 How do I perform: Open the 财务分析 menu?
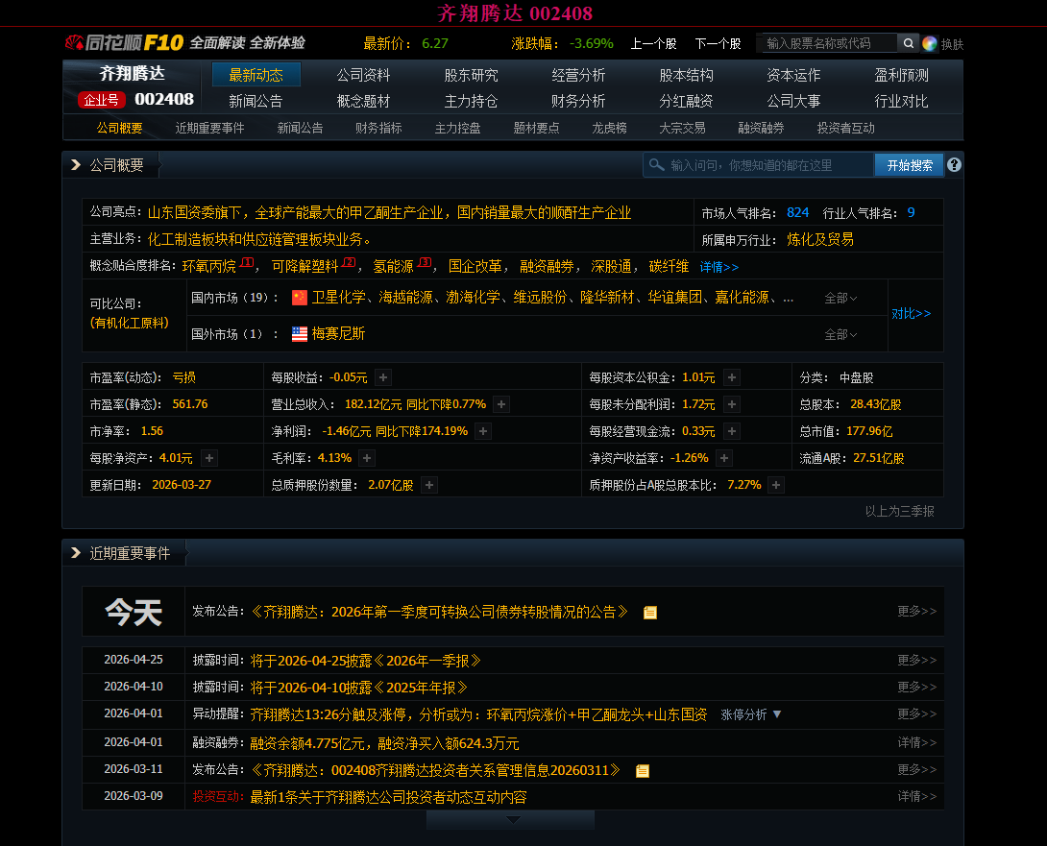point(578,101)
